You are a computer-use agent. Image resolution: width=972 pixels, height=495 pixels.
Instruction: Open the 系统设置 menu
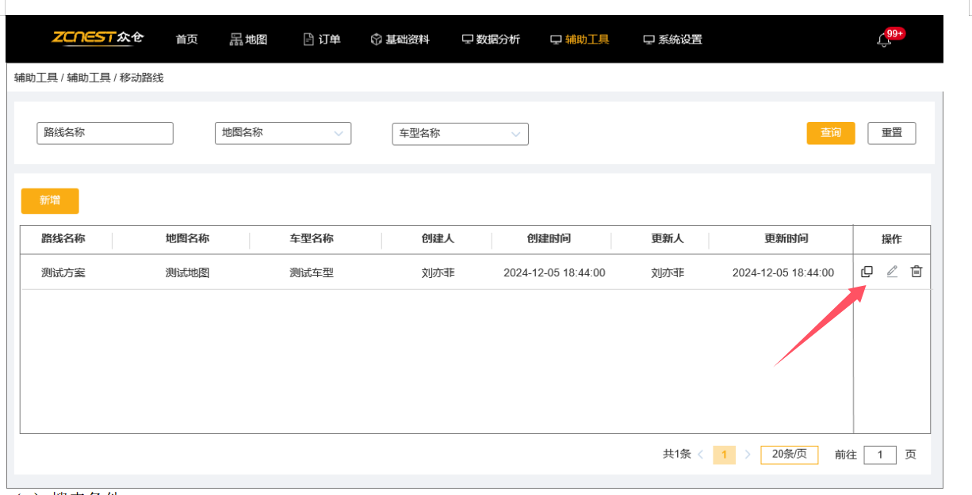click(673, 40)
